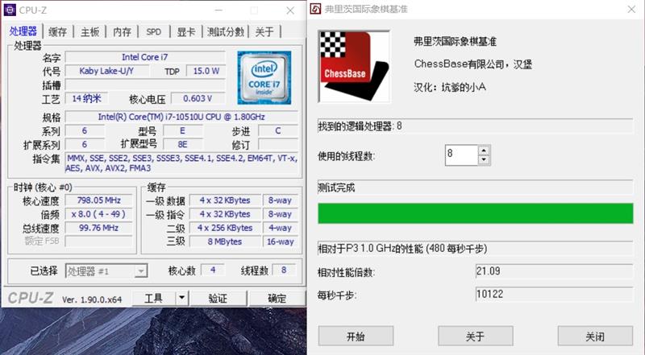Expand the 工具 button dropdown arrow

pyautogui.click(x=182, y=299)
